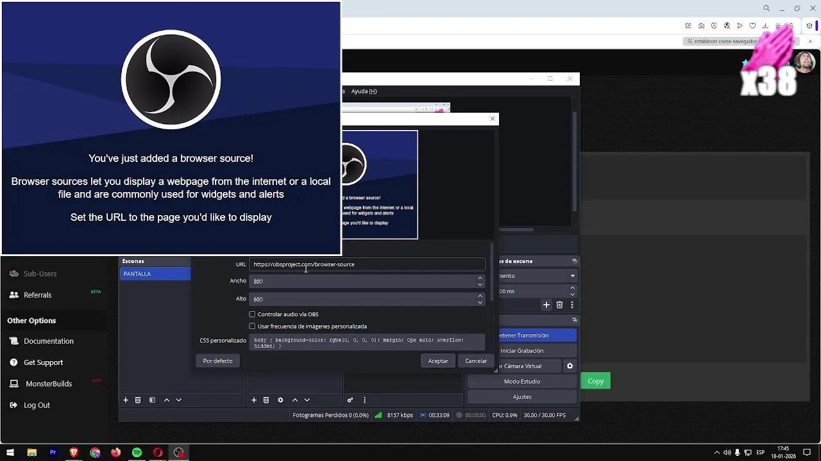Move the scene down with the Escenas down arrow
Image resolution: width=821 pixels, height=461 pixels.
point(179,400)
